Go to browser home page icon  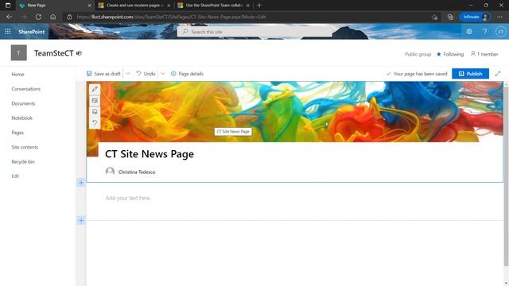point(53,17)
